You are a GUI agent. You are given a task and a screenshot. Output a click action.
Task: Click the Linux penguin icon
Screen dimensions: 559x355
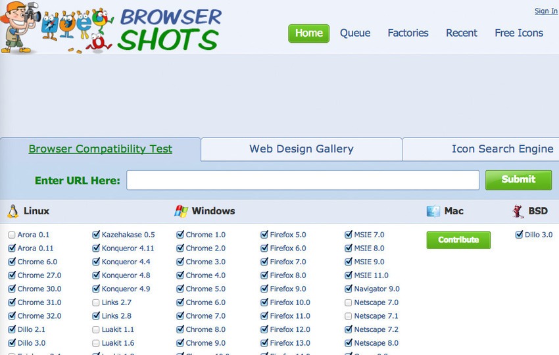tap(13, 212)
